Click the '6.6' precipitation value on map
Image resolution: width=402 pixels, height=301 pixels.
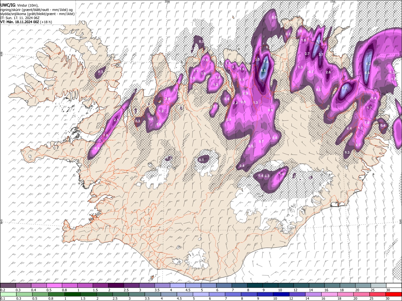click(x=367, y=73)
